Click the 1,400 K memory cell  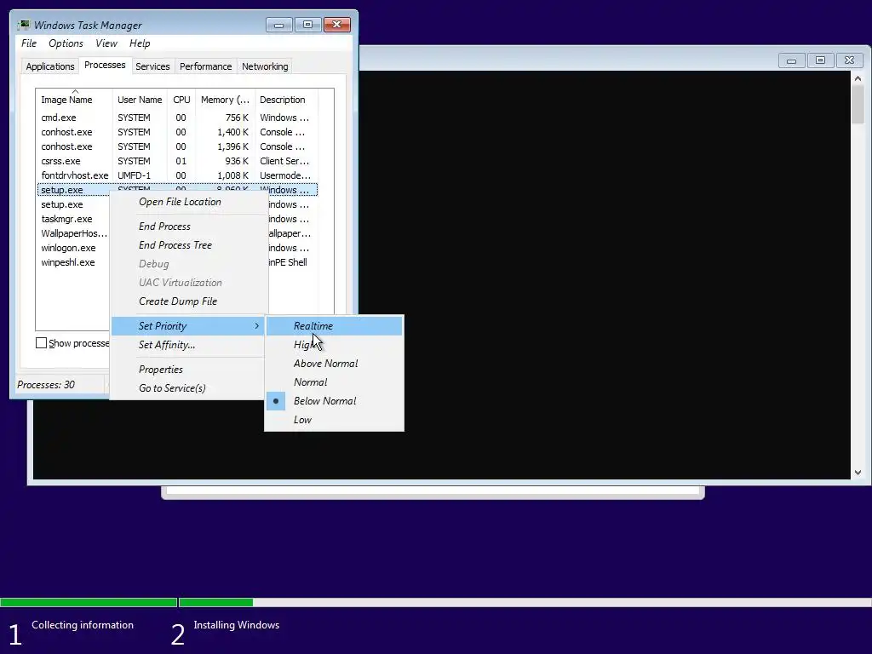232,132
